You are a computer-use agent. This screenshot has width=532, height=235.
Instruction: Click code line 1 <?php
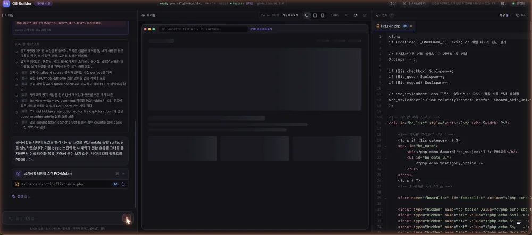tap(394, 37)
